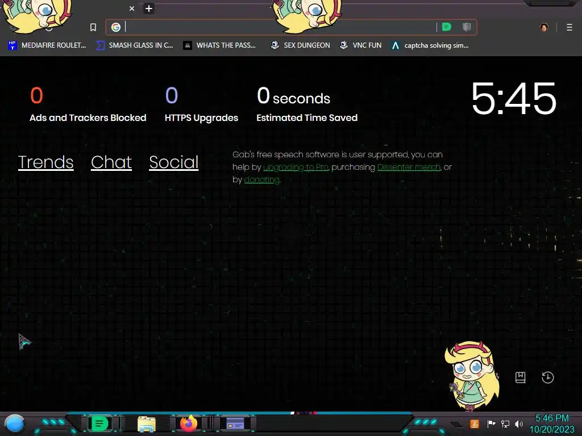
Task: Open the Trends link
Action: pos(45,162)
